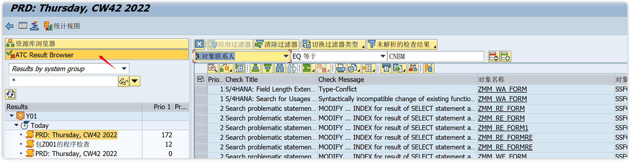Click the binoculars Find icon
The width and height of the screenshot is (630, 161).
point(280,68)
